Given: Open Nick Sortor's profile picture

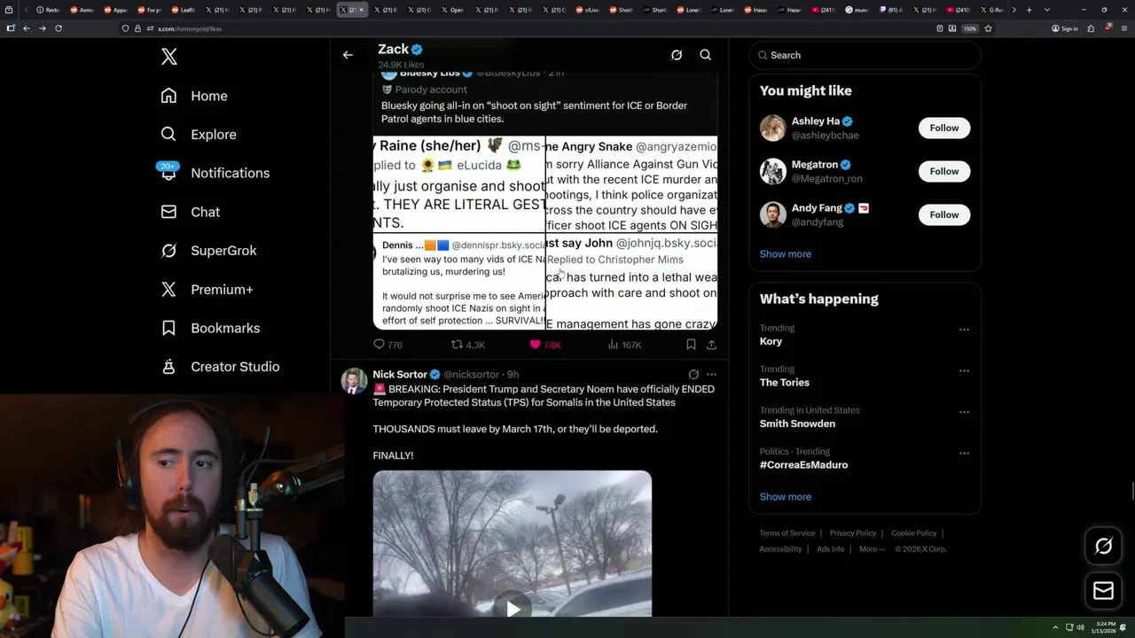Looking at the screenshot, I should (x=355, y=381).
